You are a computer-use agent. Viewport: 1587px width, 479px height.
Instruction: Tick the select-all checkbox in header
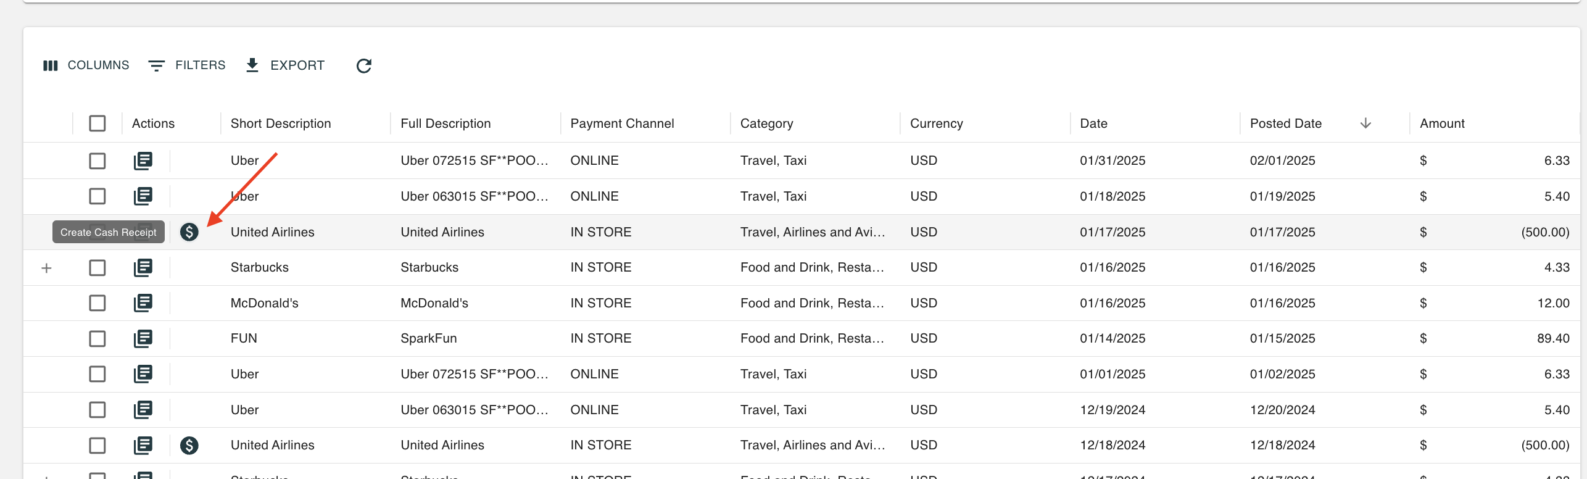point(97,123)
